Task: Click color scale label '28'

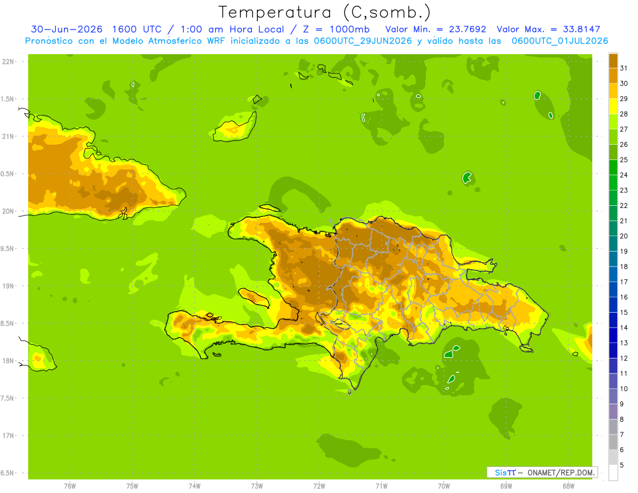Action: coord(624,114)
